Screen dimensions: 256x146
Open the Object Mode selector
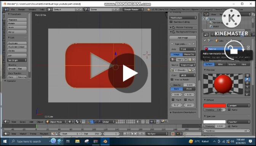click(x=56, y=122)
